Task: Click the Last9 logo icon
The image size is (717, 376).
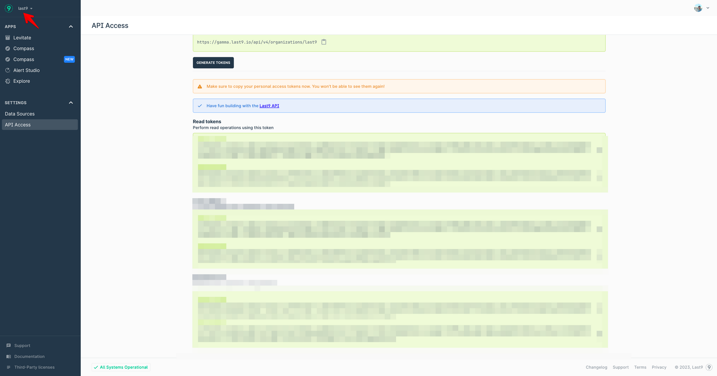Action: [x=8, y=8]
